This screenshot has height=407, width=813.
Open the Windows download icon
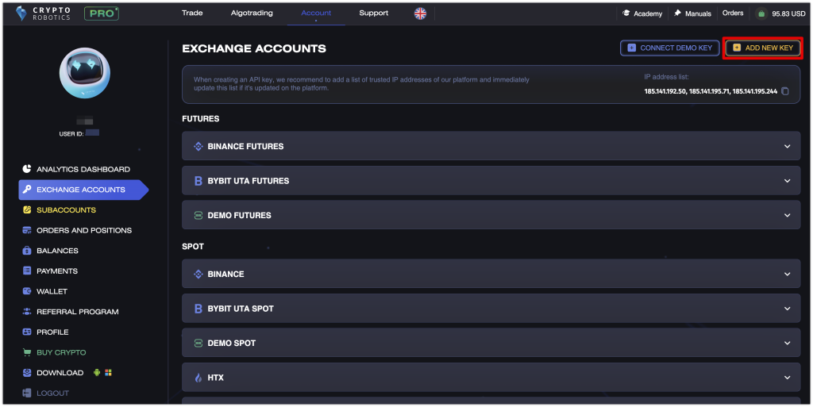pyautogui.click(x=108, y=372)
